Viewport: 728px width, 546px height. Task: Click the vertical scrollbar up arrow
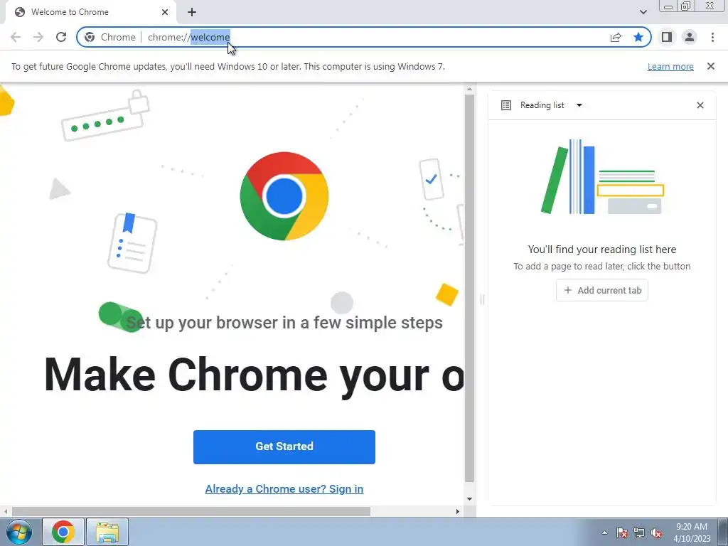[469, 89]
